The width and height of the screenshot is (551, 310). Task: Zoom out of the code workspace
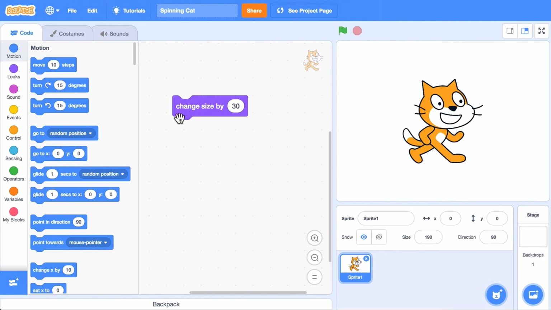click(315, 258)
